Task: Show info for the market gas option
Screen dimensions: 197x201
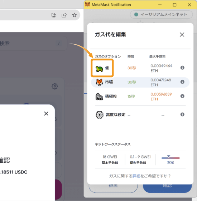Action: coord(182,82)
